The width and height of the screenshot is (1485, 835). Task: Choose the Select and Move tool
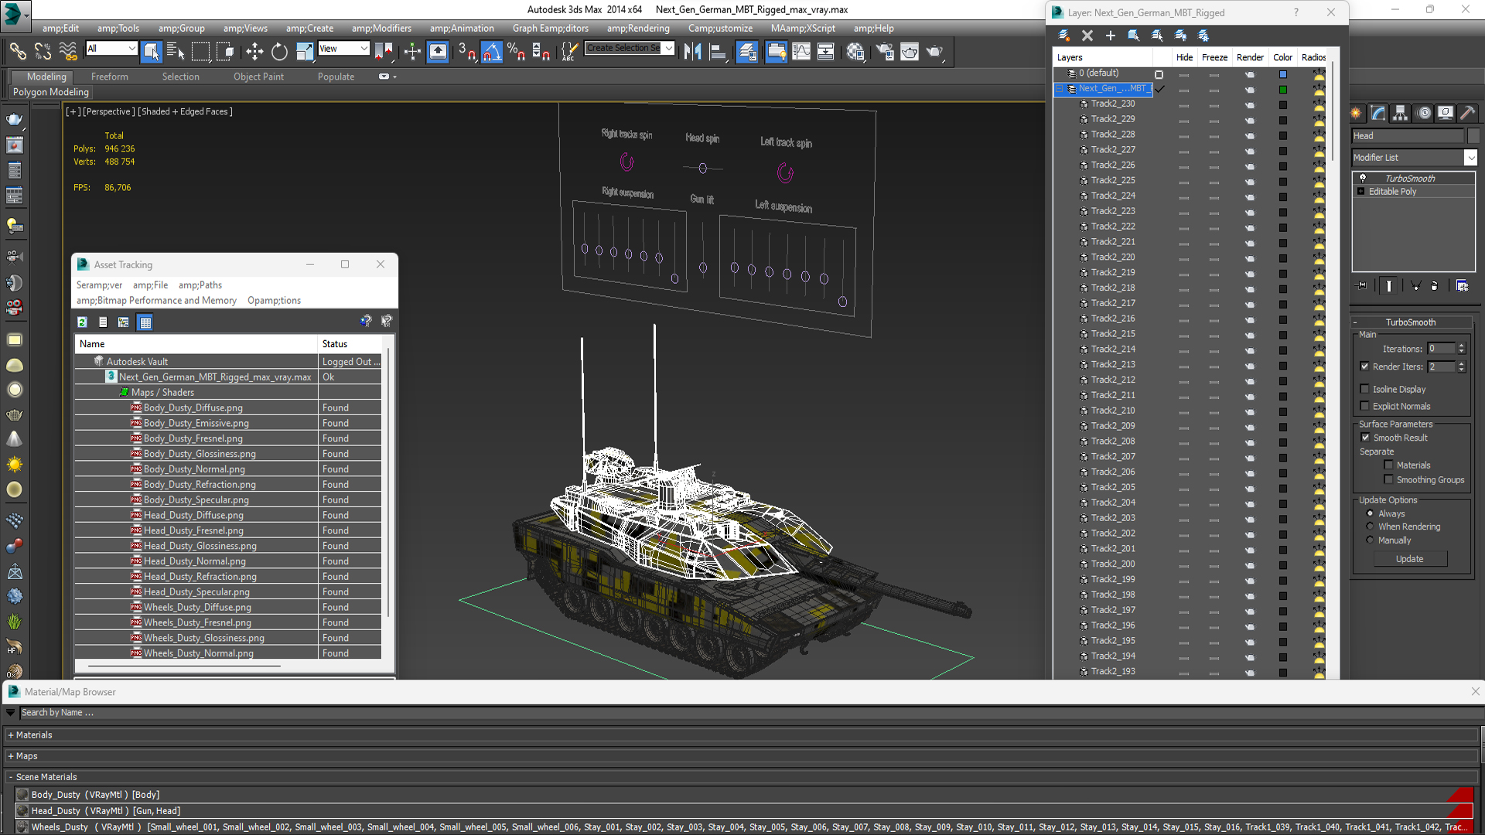[254, 52]
